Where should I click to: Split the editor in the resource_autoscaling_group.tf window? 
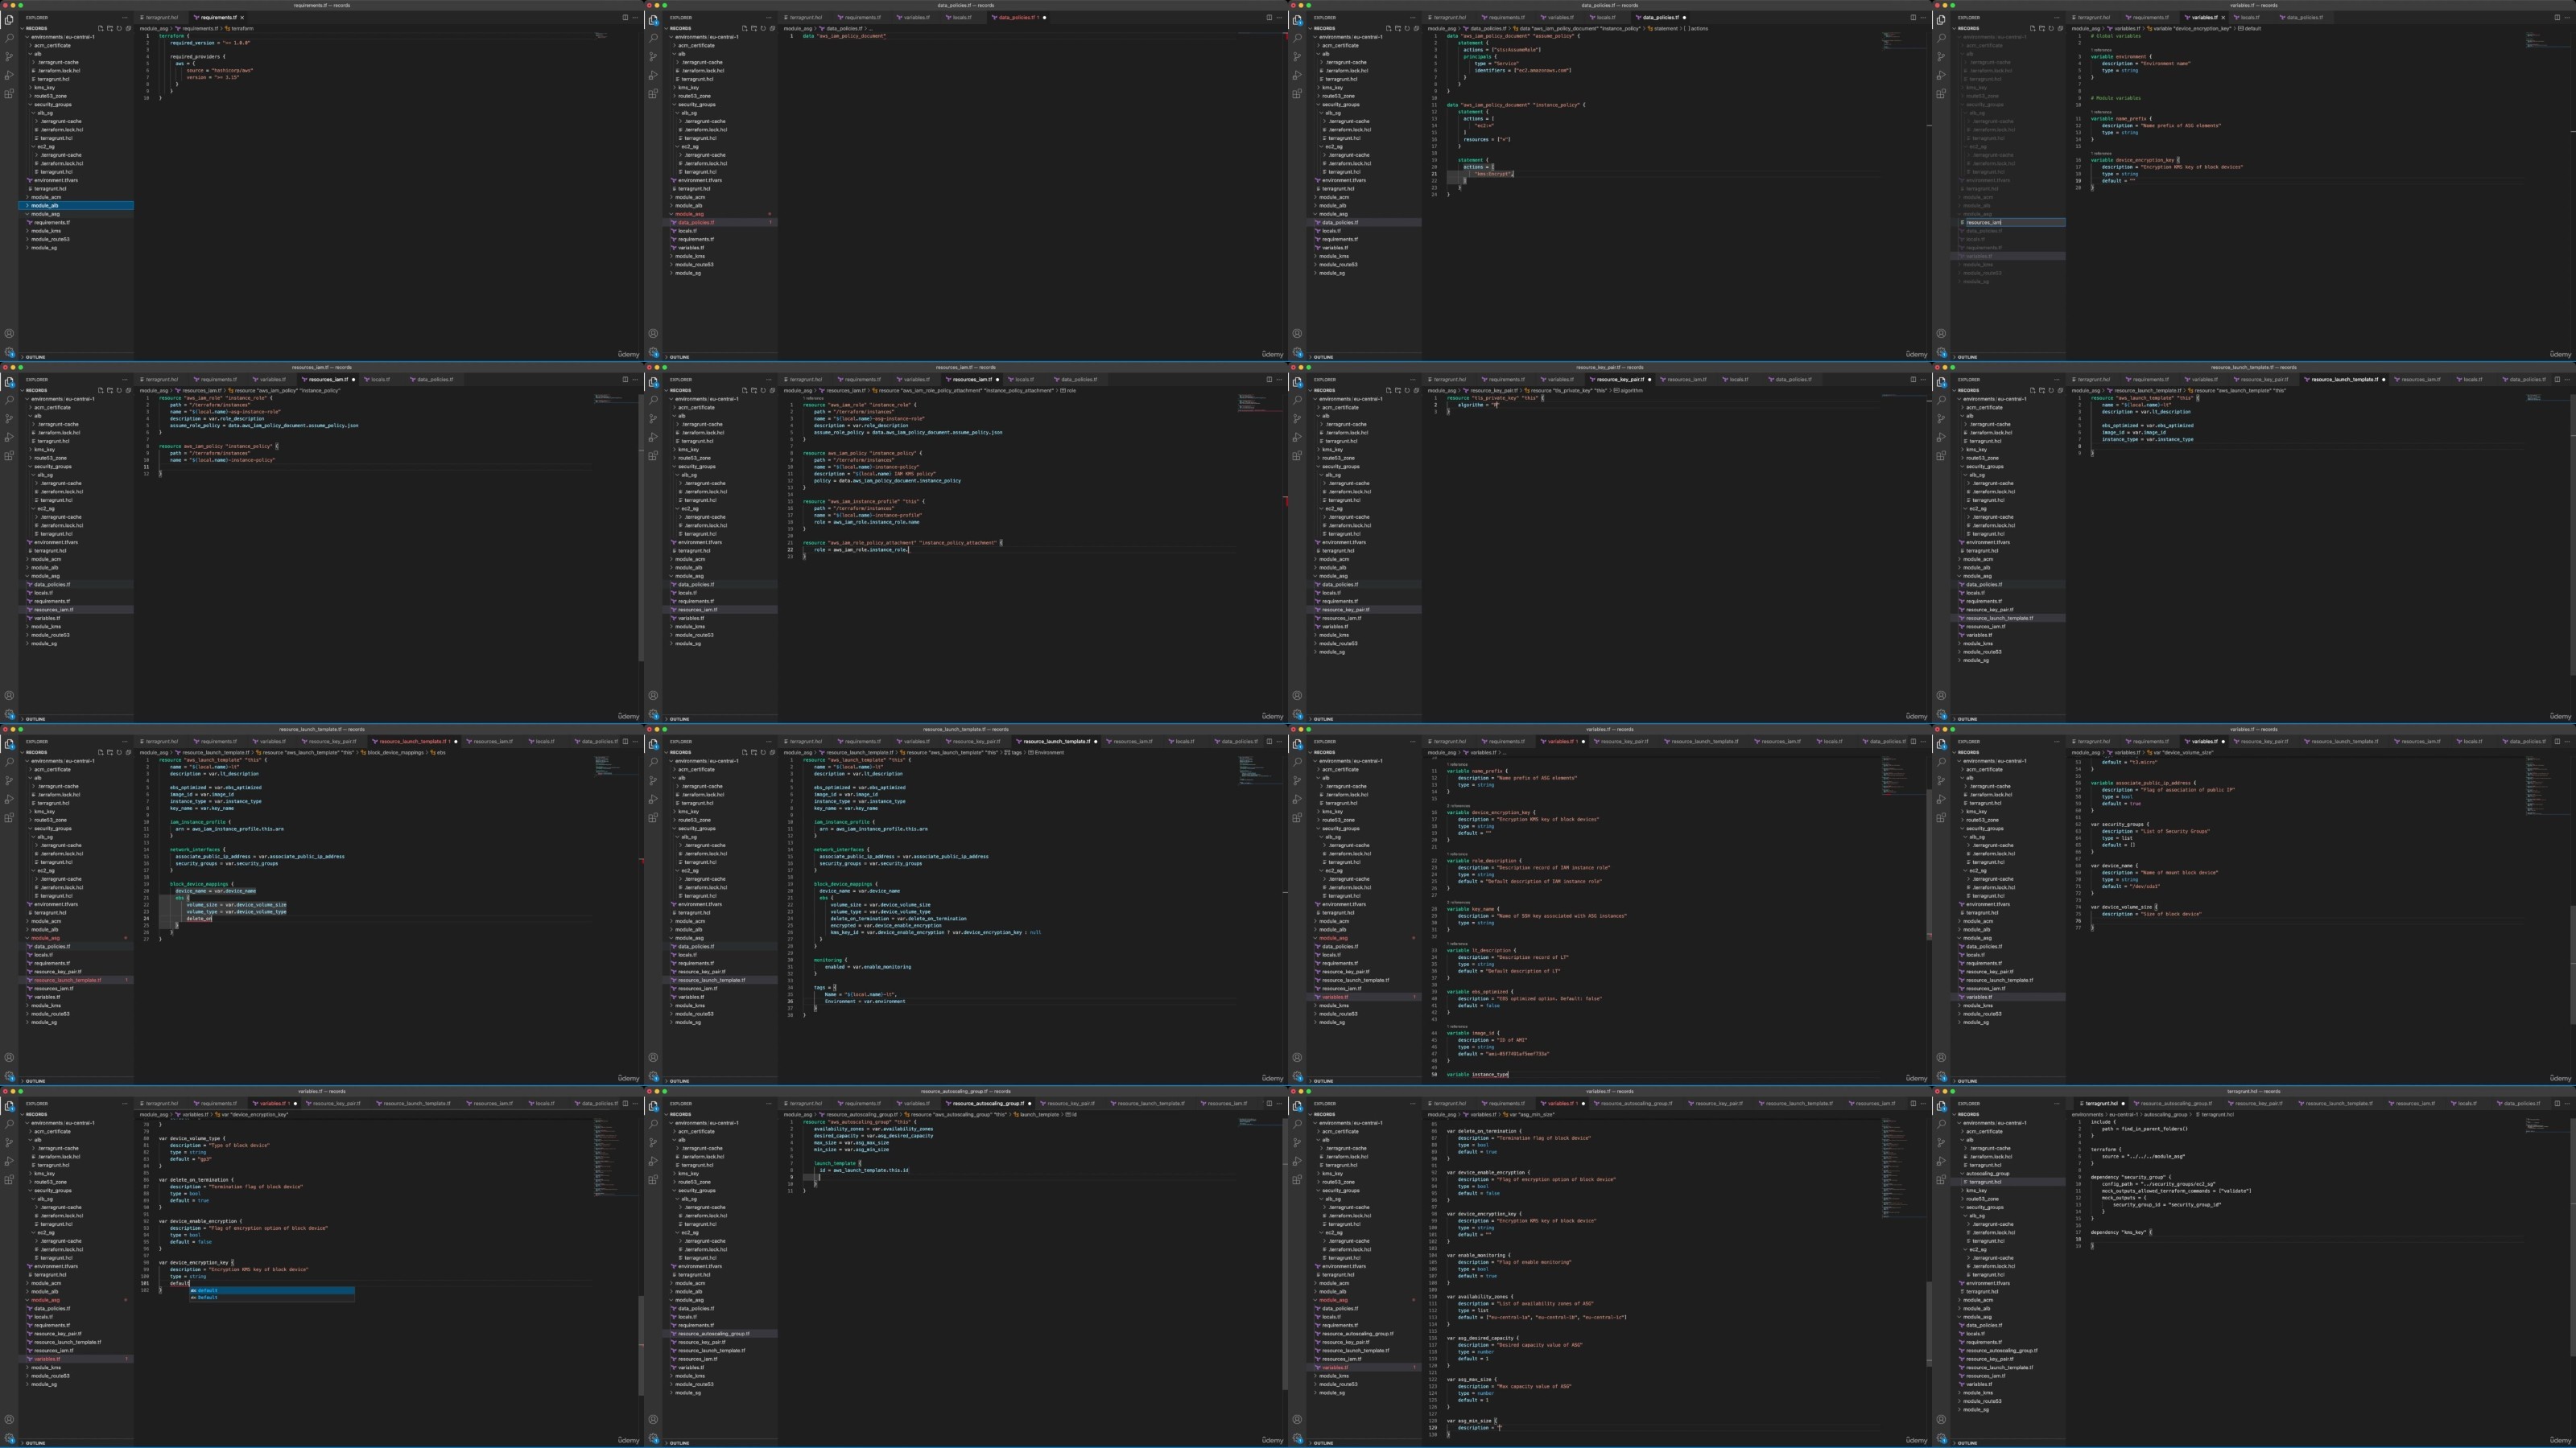tap(1269, 1103)
